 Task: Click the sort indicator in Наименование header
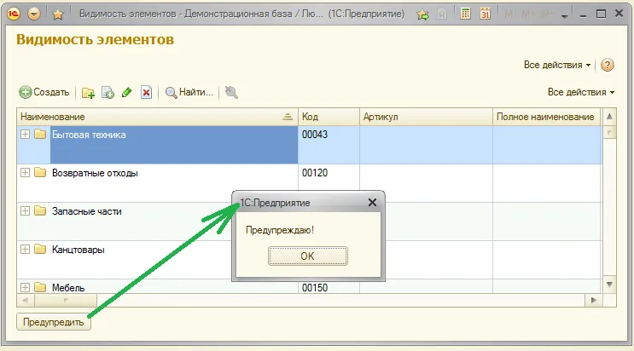(287, 117)
